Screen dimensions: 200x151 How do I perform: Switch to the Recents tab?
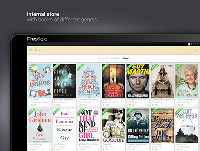click(x=102, y=58)
